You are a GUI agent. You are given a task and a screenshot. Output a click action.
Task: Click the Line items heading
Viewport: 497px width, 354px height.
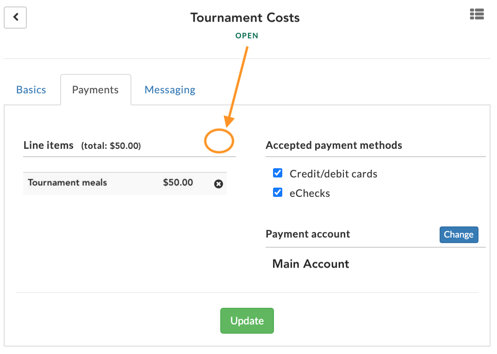pos(49,145)
